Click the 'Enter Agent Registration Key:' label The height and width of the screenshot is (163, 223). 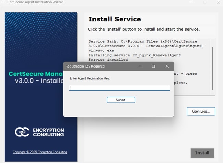(90, 78)
